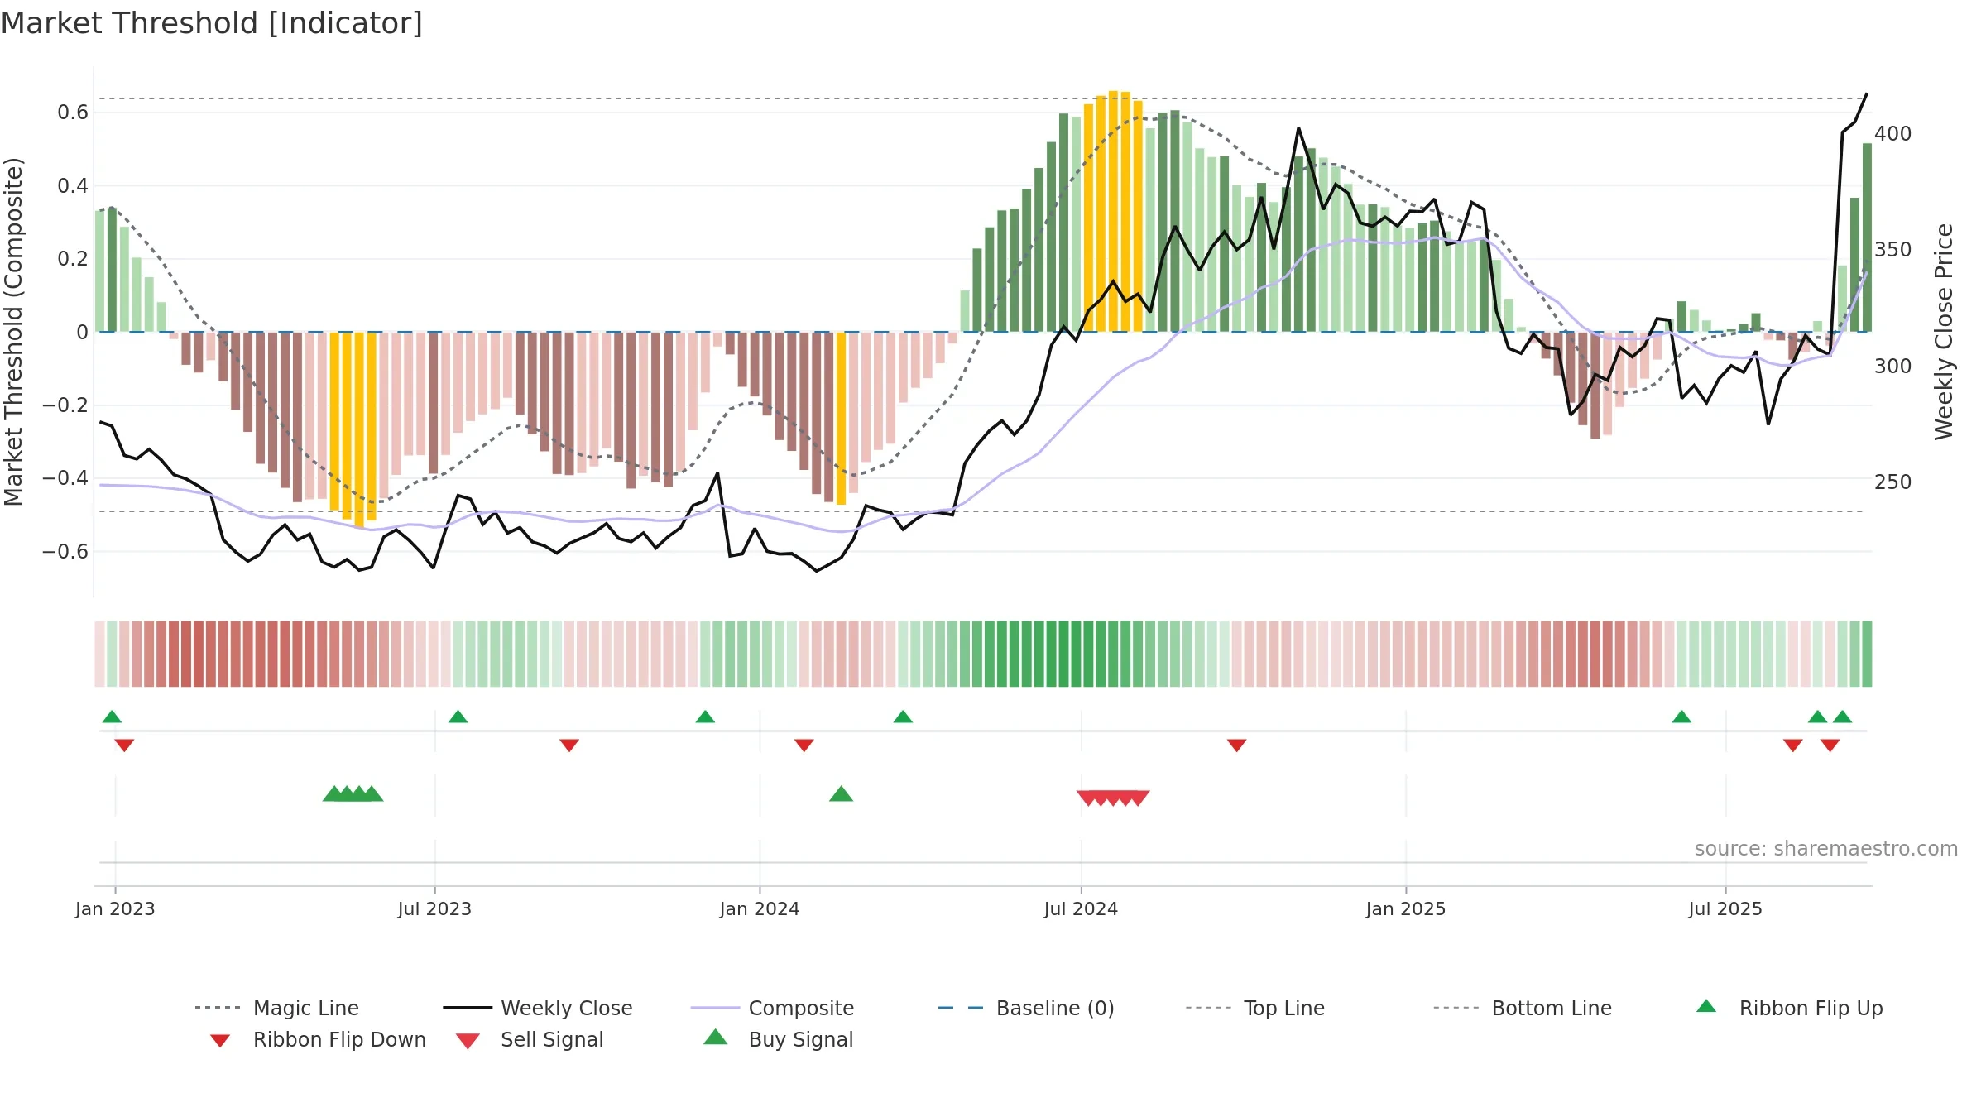Click the Jul 2025 axis label
The height and width of the screenshot is (1117, 1986).
tap(1725, 908)
